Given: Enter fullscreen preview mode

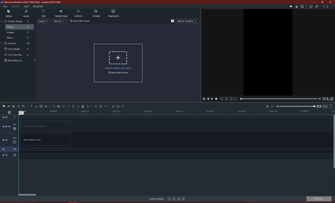Looking at the screenshot, I should [x=324, y=99].
